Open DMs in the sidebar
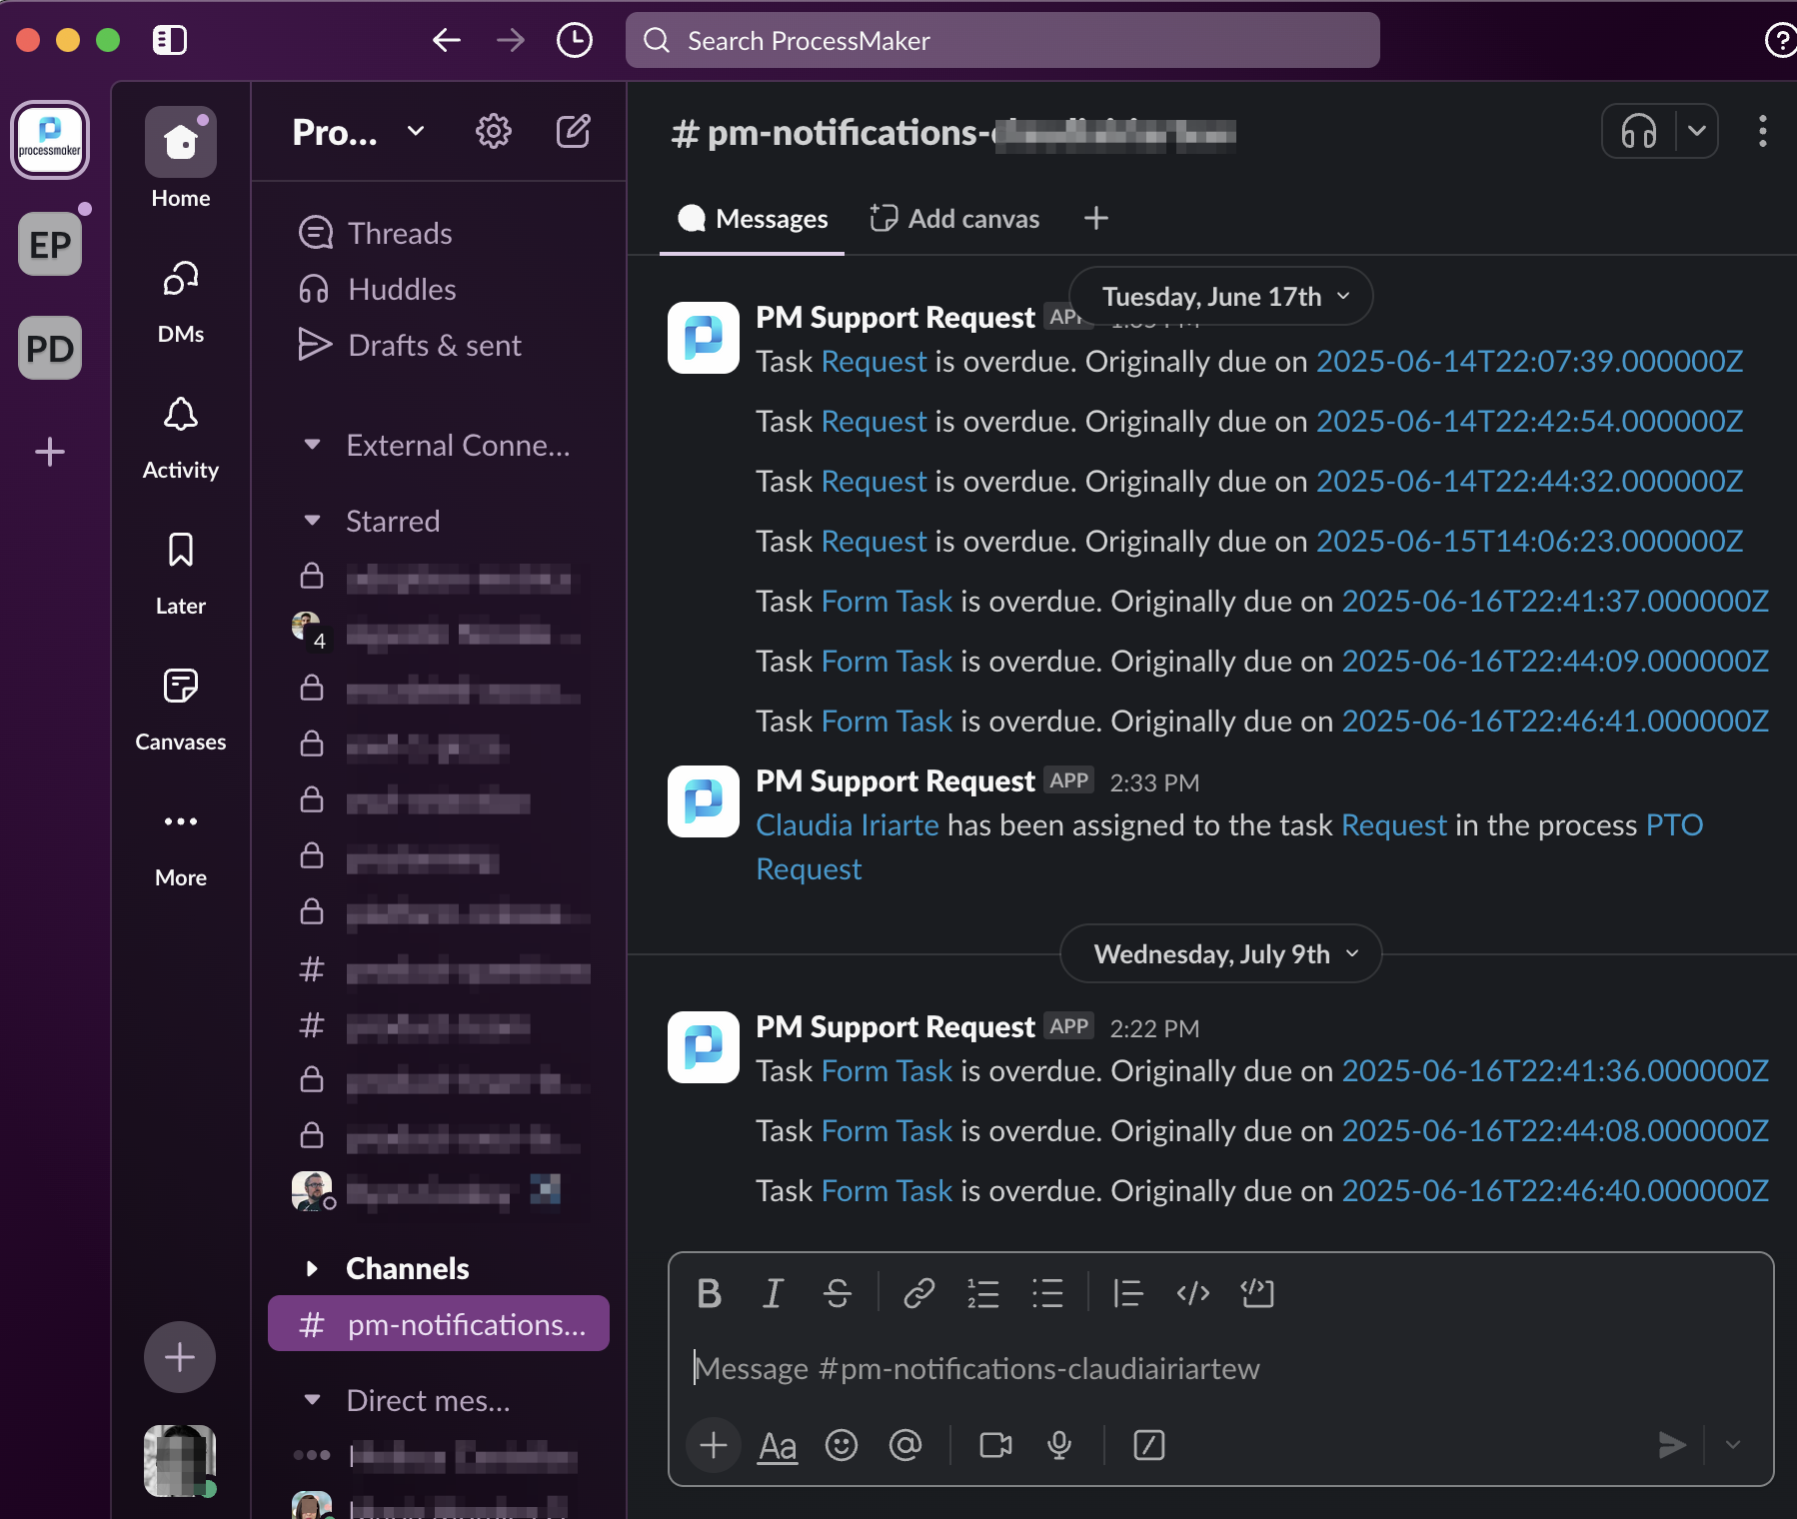This screenshot has width=1797, height=1519. 181,303
